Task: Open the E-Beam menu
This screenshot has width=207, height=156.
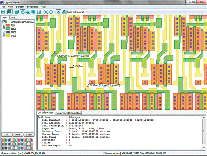Action: click(x=20, y=7)
